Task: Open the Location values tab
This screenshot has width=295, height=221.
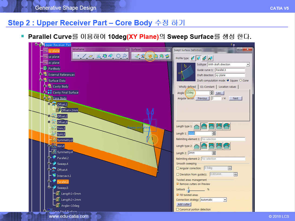Action: [x=227, y=87]
